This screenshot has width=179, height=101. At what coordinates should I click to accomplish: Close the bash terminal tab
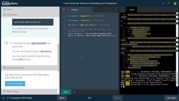(128, 10)
